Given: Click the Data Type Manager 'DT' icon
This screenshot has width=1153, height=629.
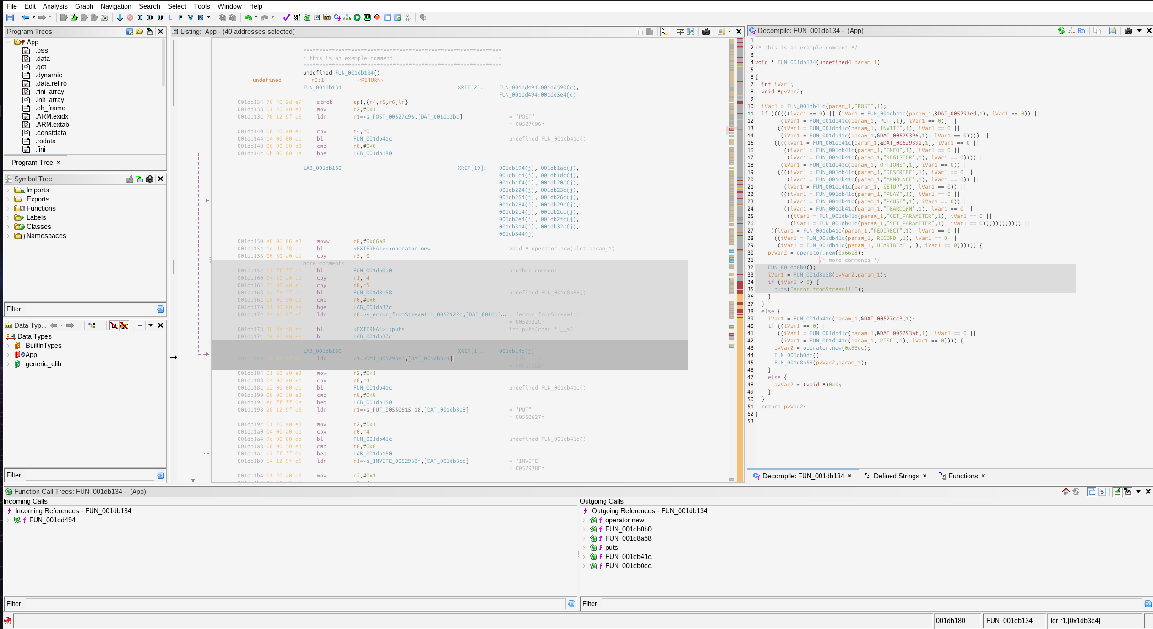Looking at the screenshot, I should pyautogui.click(x=327, y=17).
